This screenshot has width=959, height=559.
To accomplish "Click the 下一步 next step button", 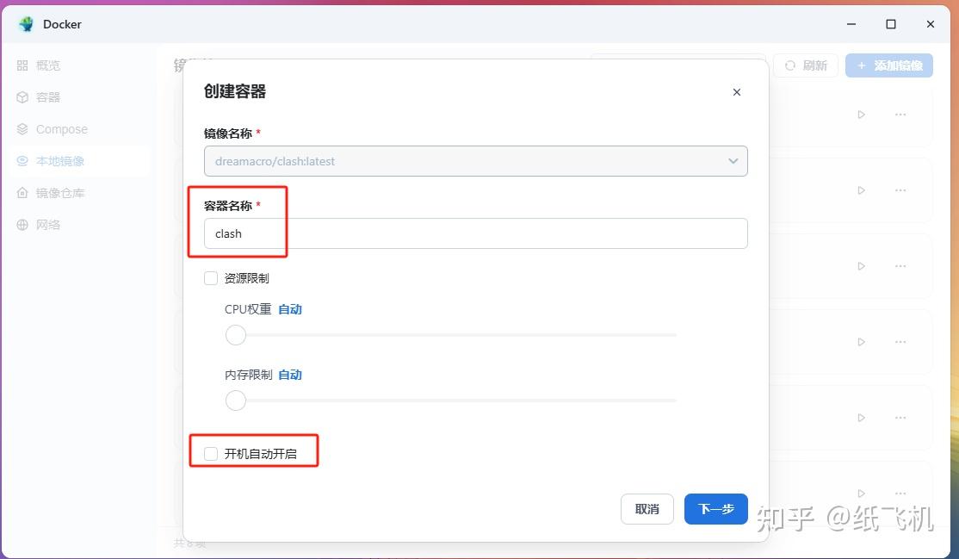I will click(715, 509).
